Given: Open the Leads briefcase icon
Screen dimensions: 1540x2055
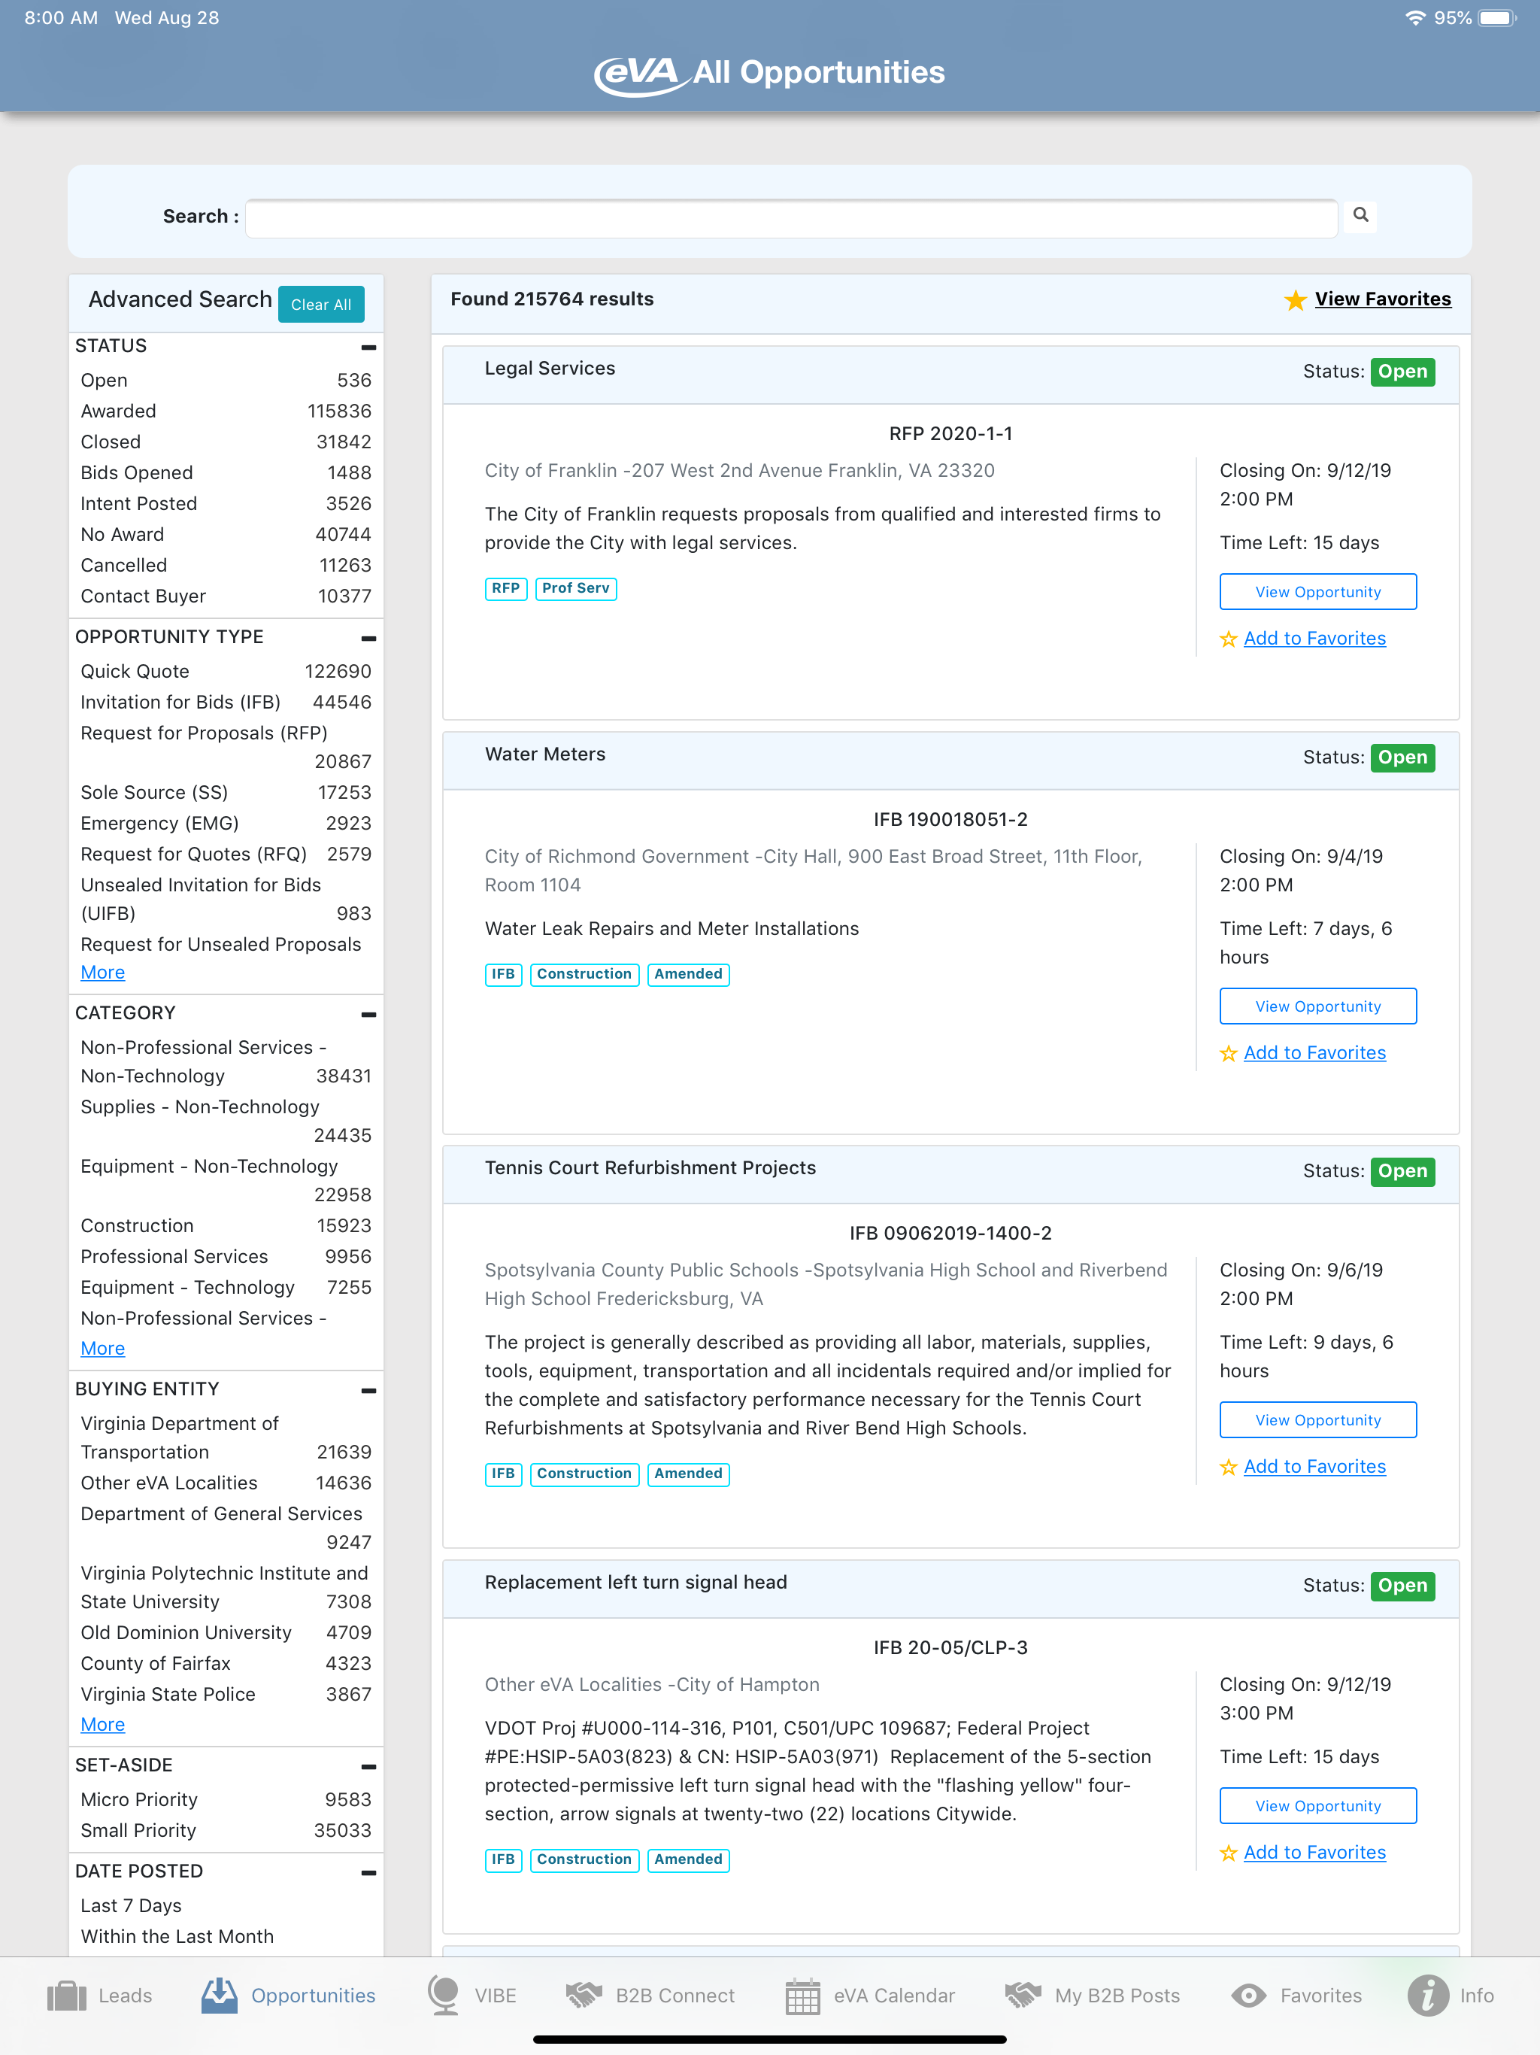Looking at the screenshot, I should tap(67, 1996).
